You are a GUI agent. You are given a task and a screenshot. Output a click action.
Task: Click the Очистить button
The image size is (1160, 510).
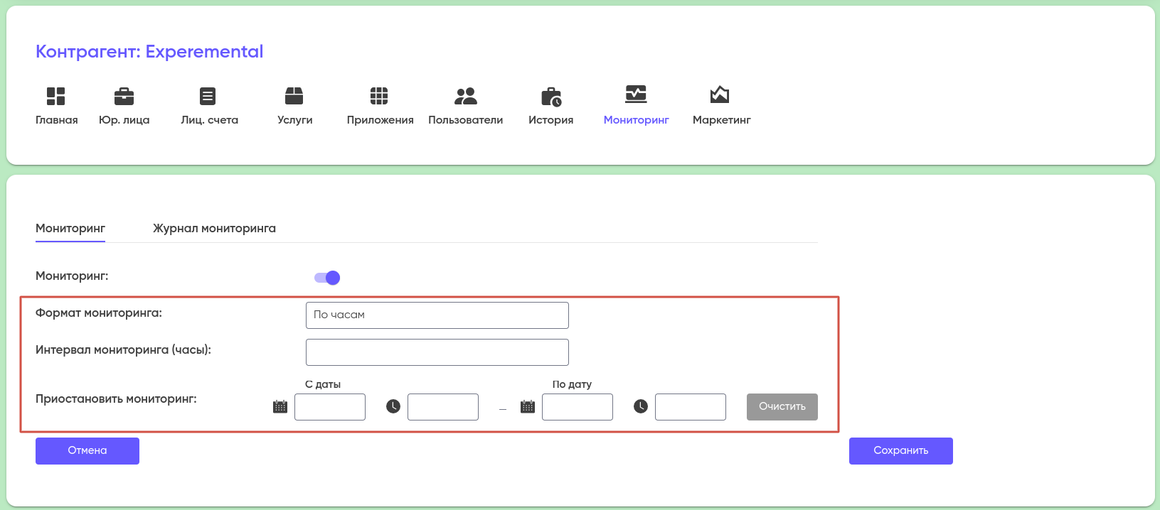[x=782, y=407]
